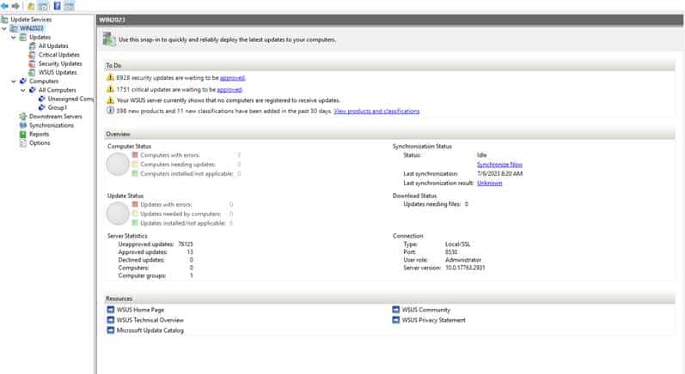Open the Reports node in tree
Screen dimensions: 685x374
coord(39,135)
